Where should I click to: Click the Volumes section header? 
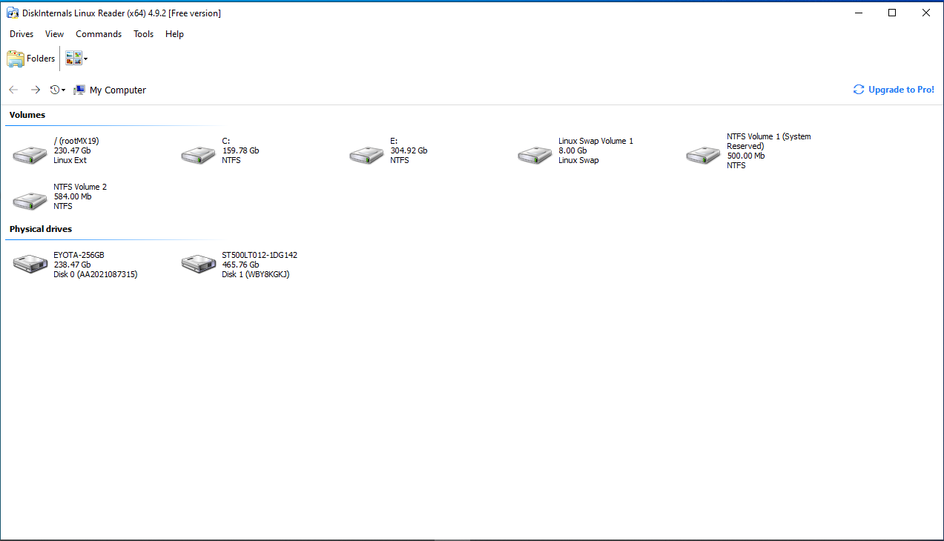pyautogui.click(x=27, y=115)
